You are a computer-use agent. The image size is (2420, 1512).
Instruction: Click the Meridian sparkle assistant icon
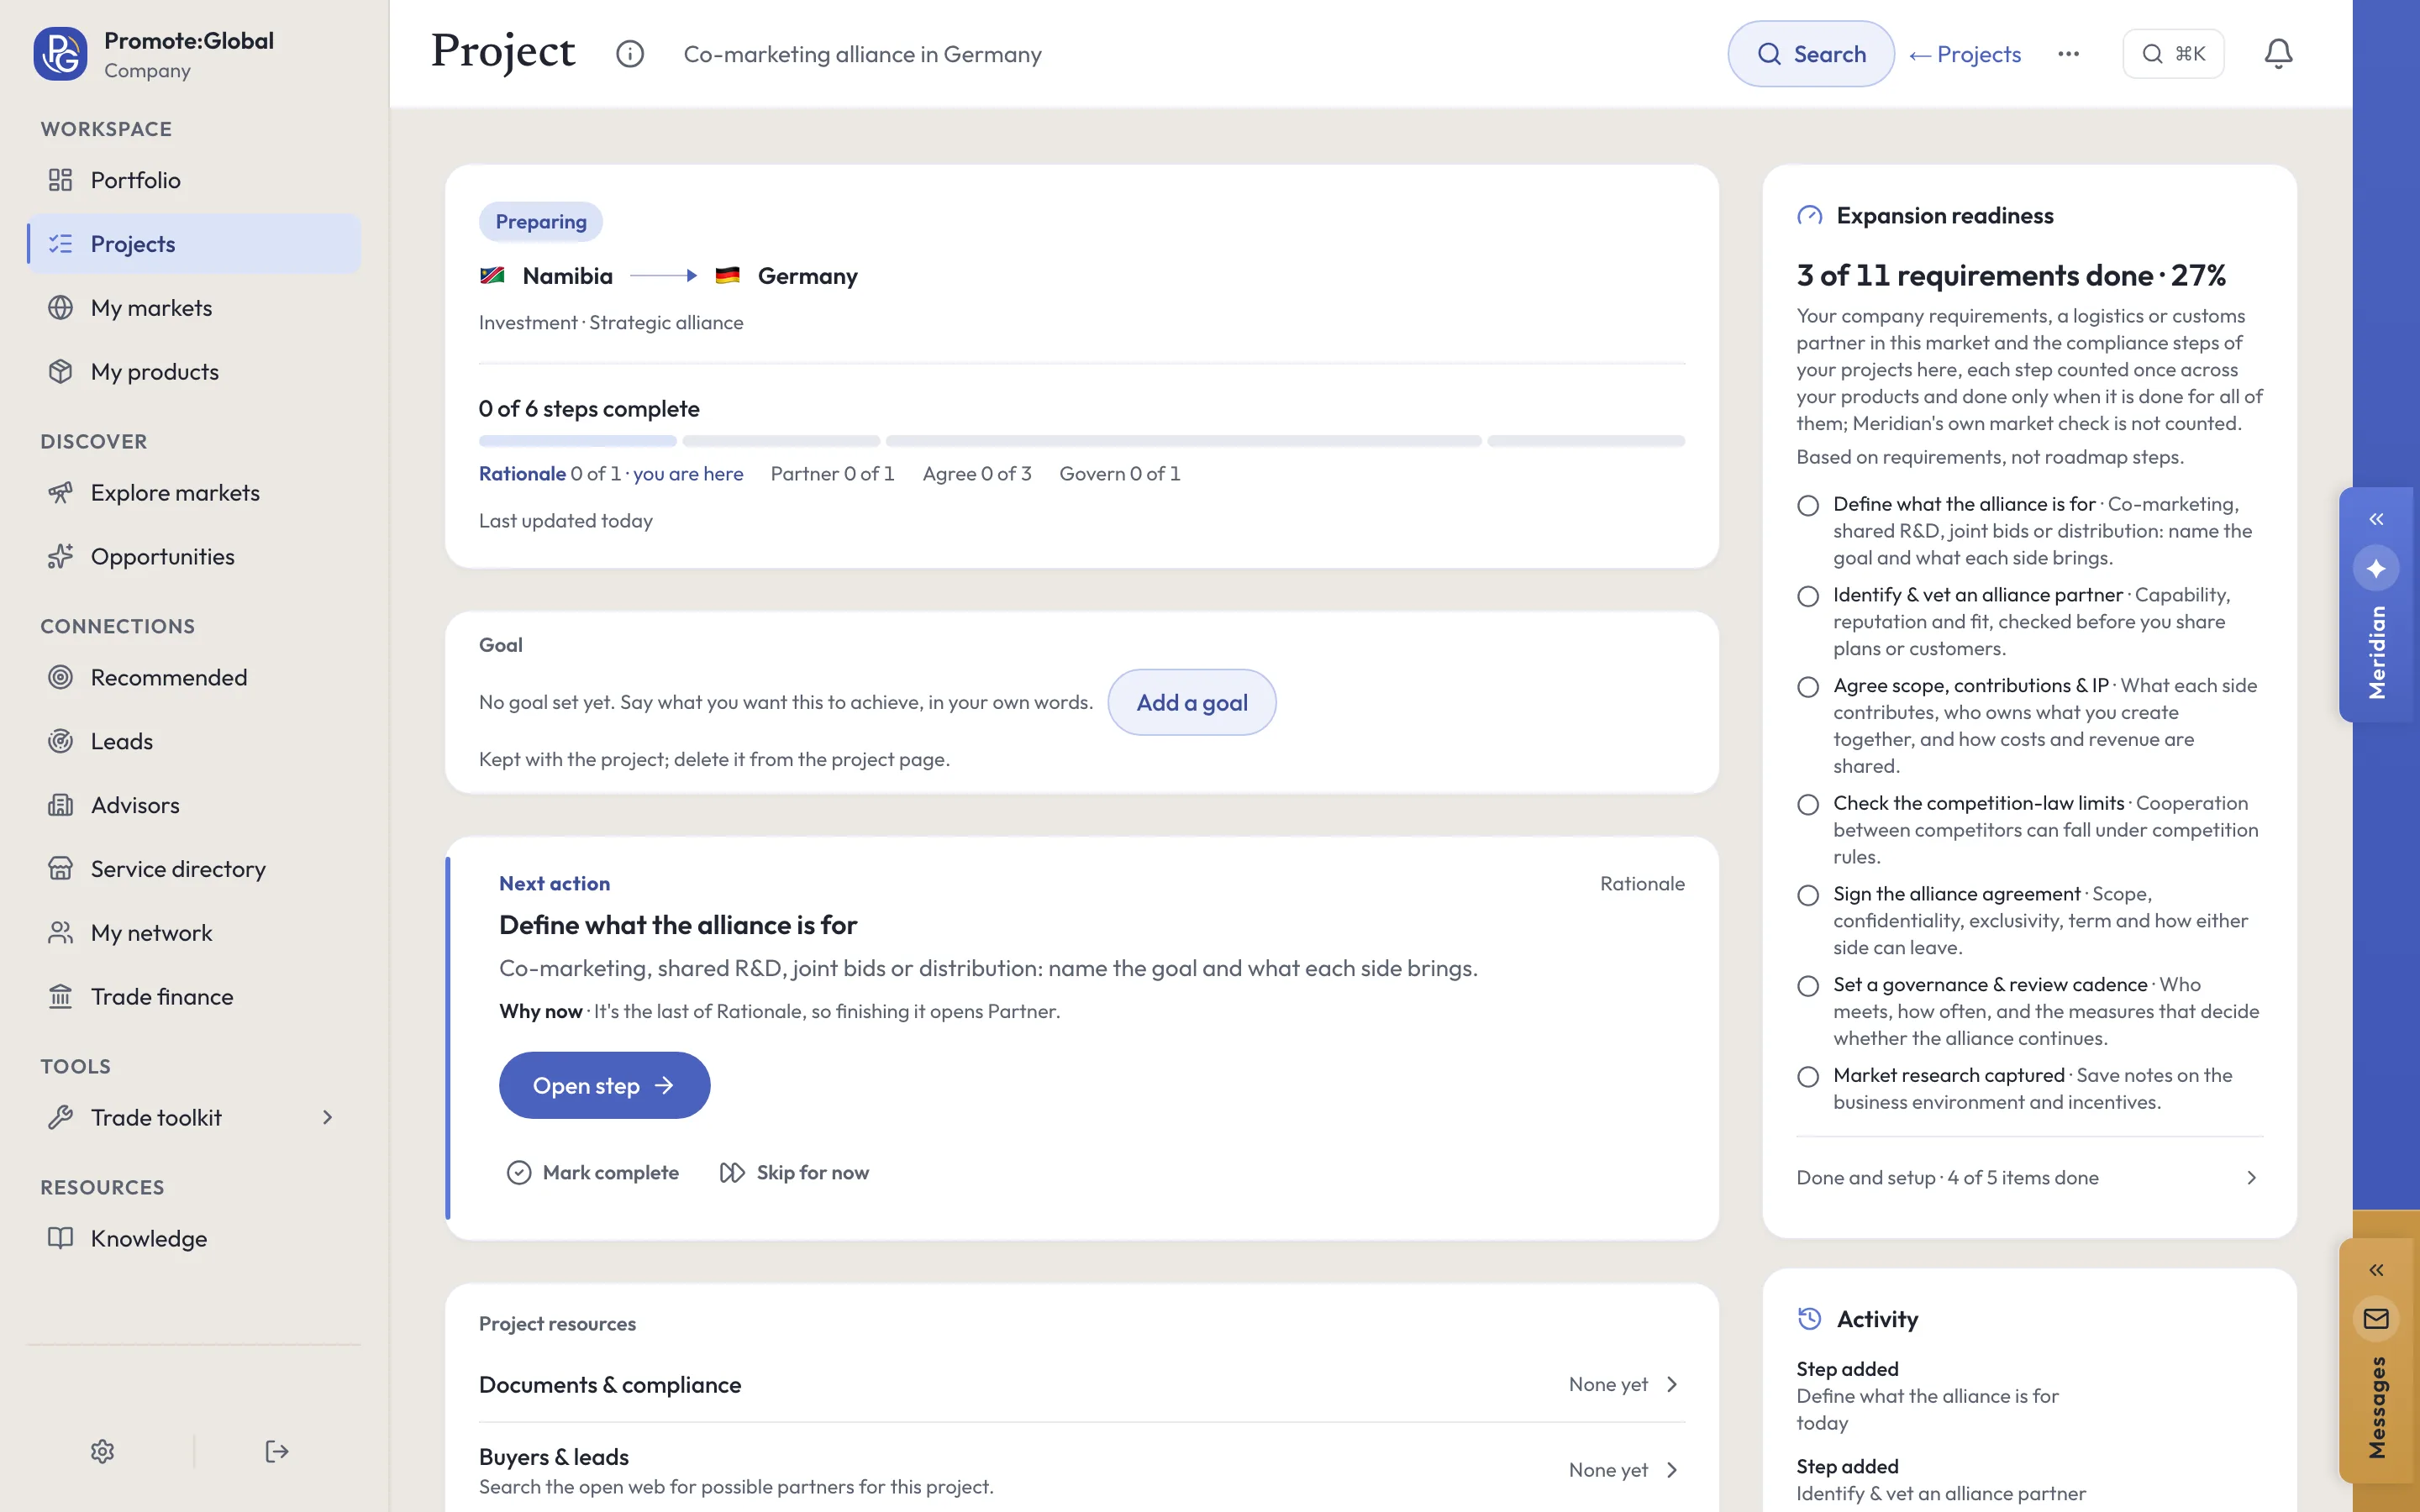pos(2376,568)
